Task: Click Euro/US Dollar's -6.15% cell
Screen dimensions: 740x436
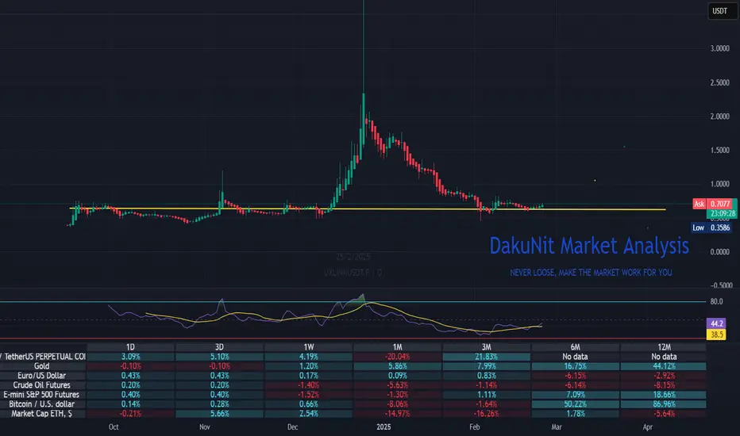Action: 576,376
